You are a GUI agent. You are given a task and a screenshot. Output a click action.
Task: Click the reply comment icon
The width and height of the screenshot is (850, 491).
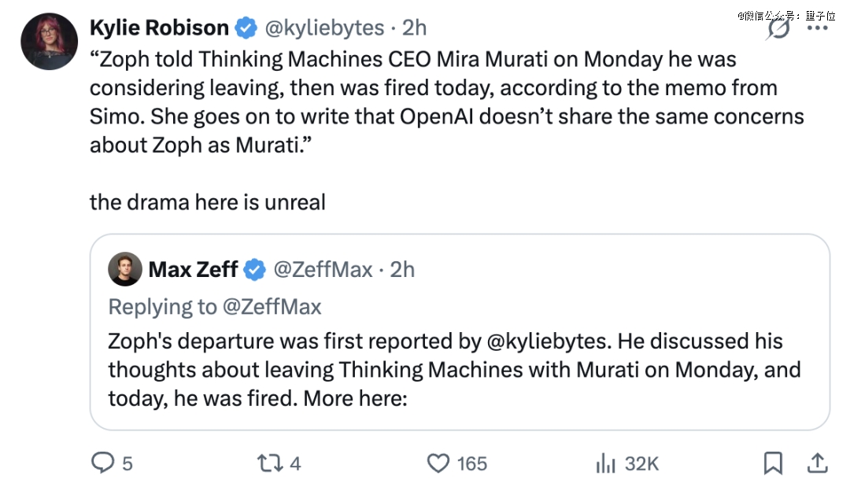103,463
